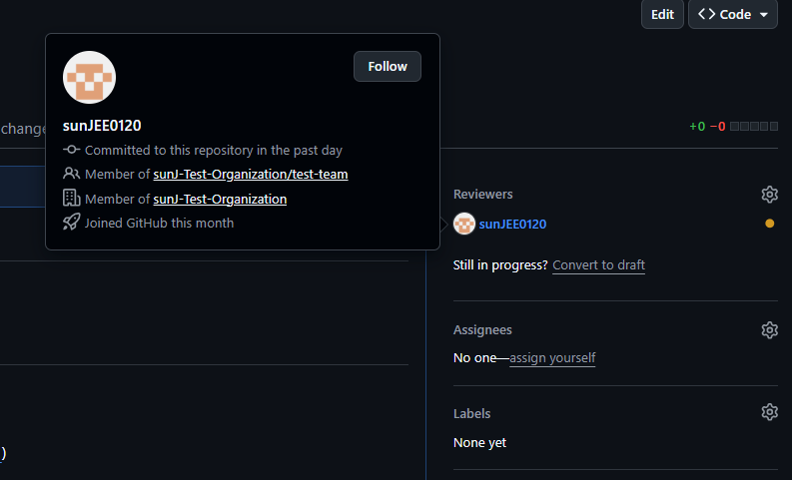Open the sunJ-Test-Organization/test-team link
The image size is (792, 480).
pyautogui.click(x=251, y=174)
